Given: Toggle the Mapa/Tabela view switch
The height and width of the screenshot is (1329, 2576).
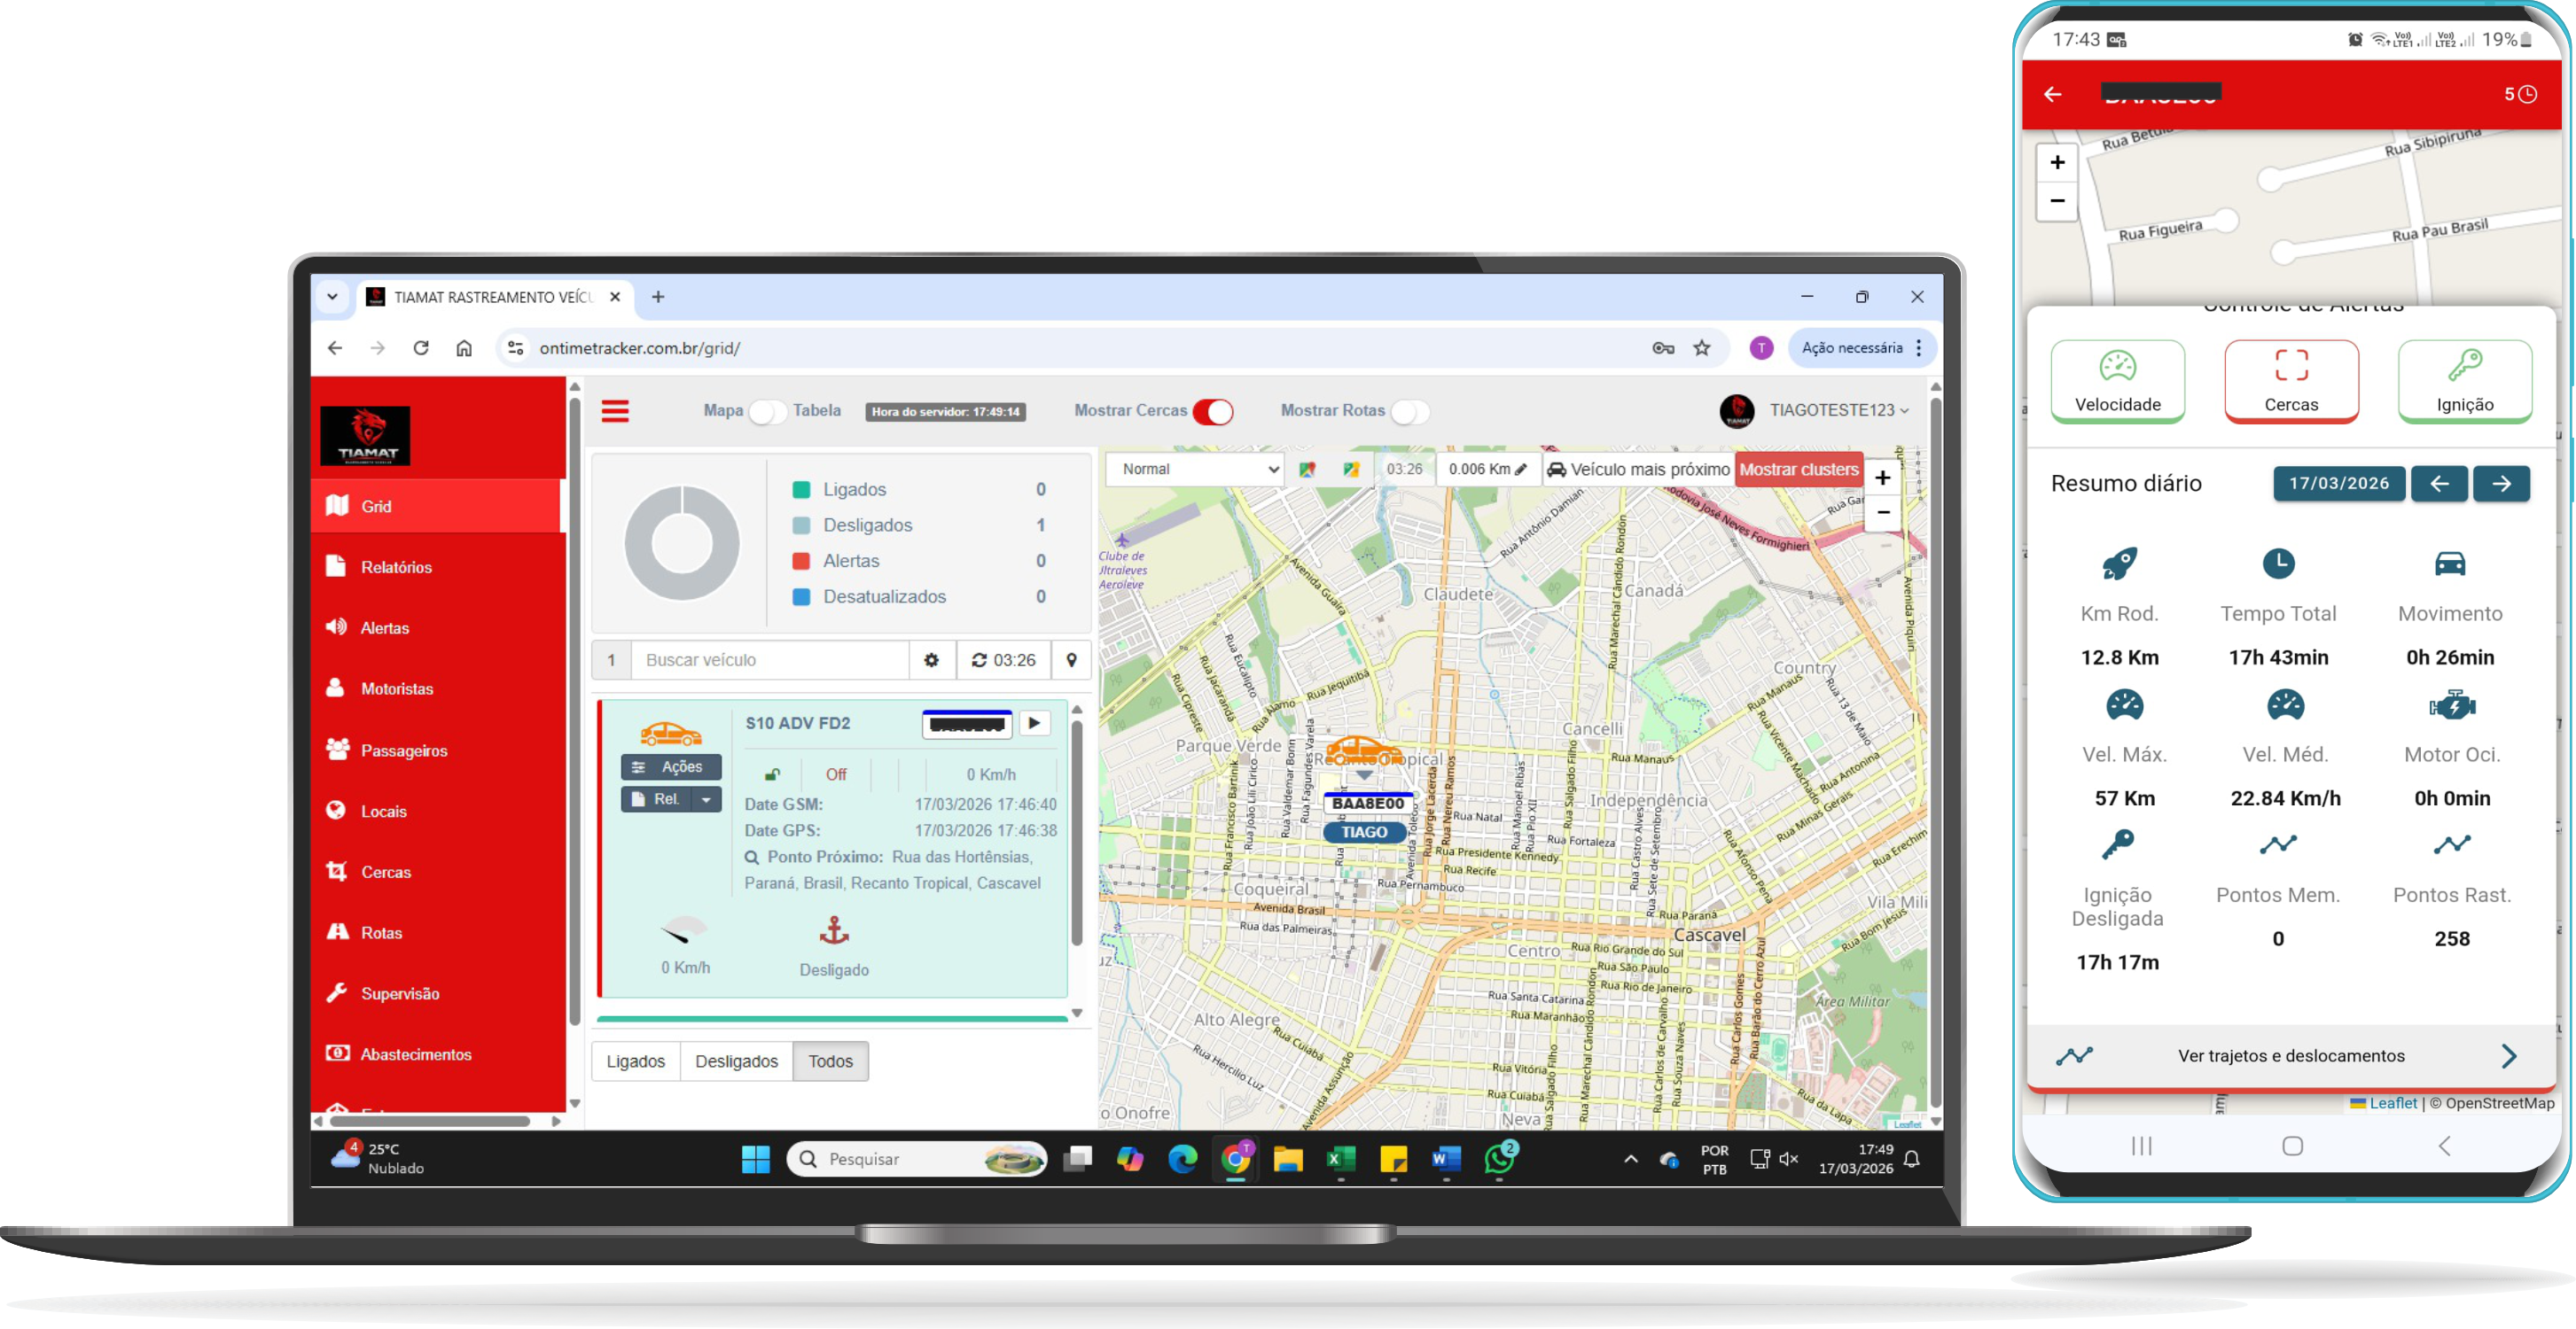Looking at the screenshot, I should click(x=768, y=411).
